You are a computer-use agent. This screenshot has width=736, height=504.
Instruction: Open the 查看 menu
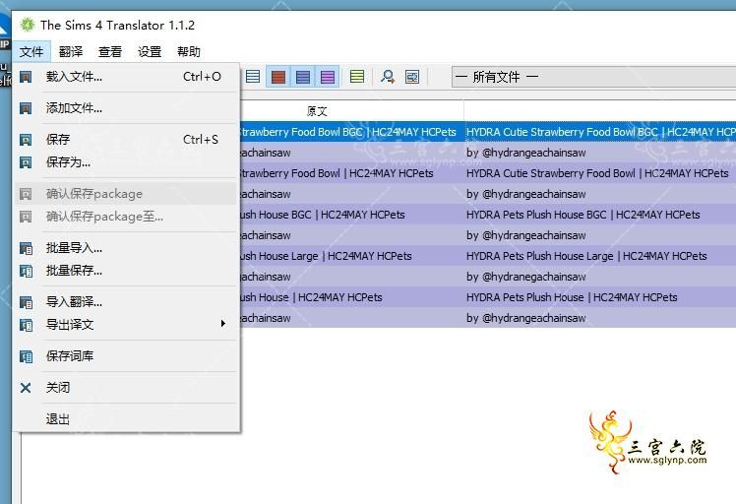pyautogui.click(x=110, y=51)
